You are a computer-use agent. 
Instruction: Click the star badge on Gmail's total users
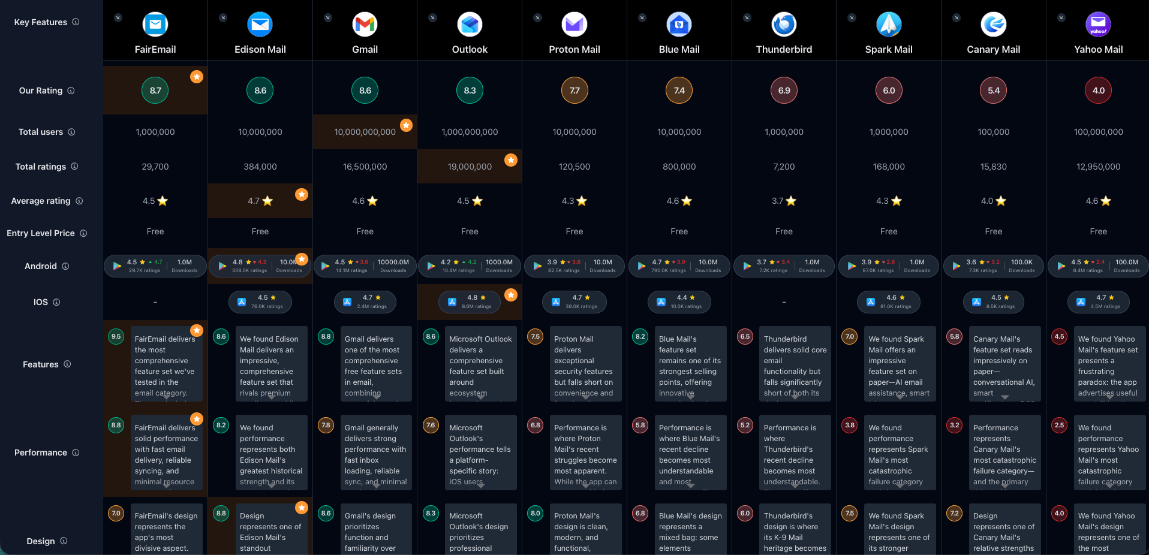click(x=406, y=125)
